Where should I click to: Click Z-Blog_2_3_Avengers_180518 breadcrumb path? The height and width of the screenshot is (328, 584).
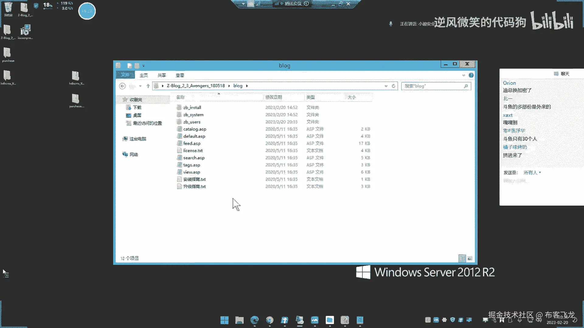click(x=196, y=86)
